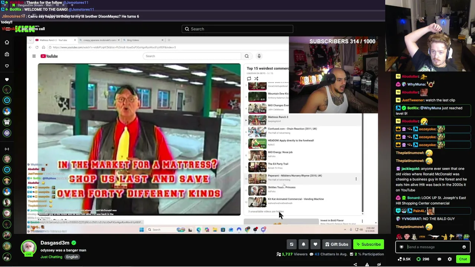This screenshot has width=475, height=267.
Task: Toggle the notification bell for channel
Action: tap(304, 244)
